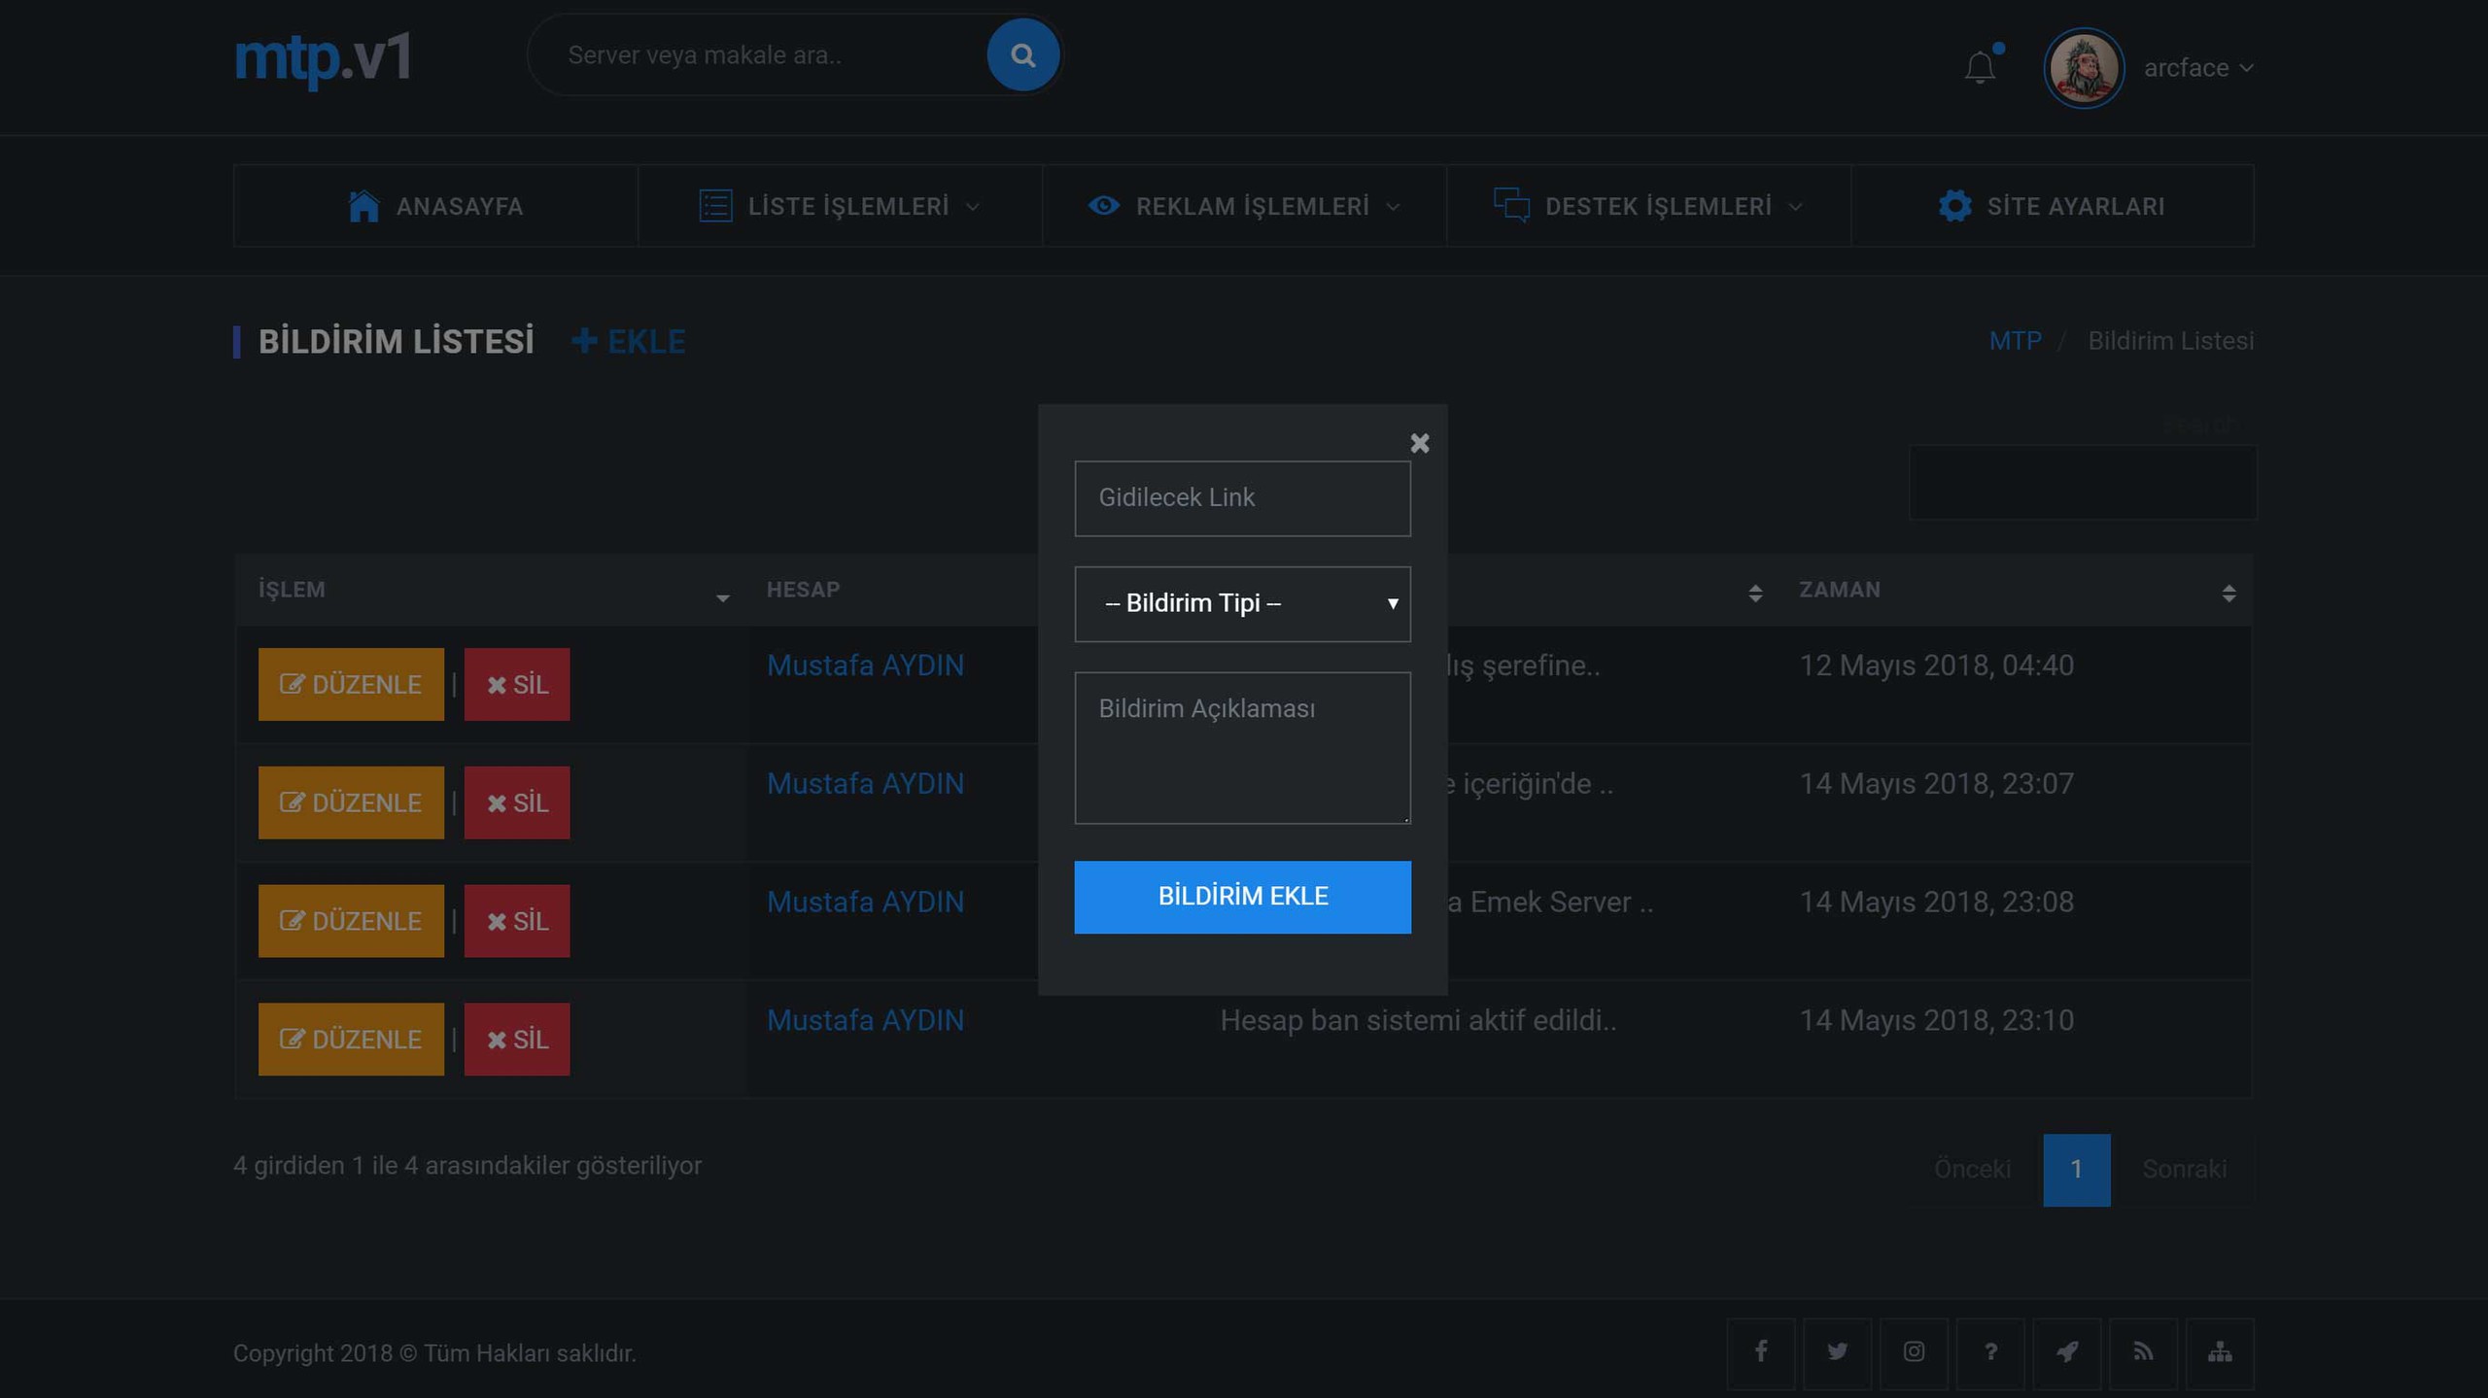Screen dimensions: 2488x1398
Task: Click SİL for the 14 Mayıs 23:08 row
Action: coord(517,921)
